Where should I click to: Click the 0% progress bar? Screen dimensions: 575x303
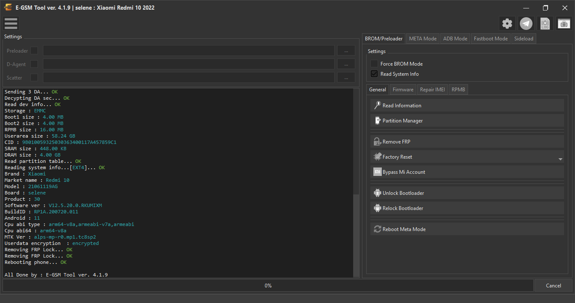pyautogui.click(x=268, y=285)
